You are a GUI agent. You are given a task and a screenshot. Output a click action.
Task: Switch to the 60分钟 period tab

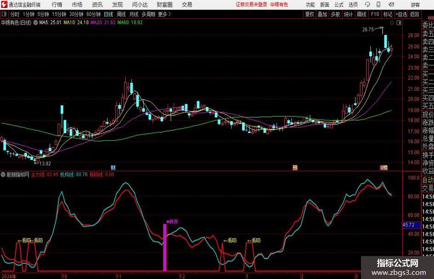point(94,14)
